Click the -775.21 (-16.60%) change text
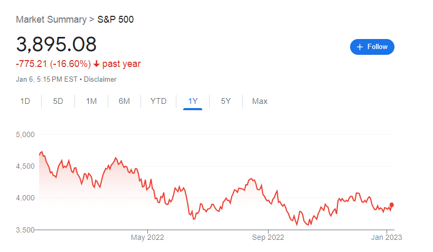 coord(53,64)
